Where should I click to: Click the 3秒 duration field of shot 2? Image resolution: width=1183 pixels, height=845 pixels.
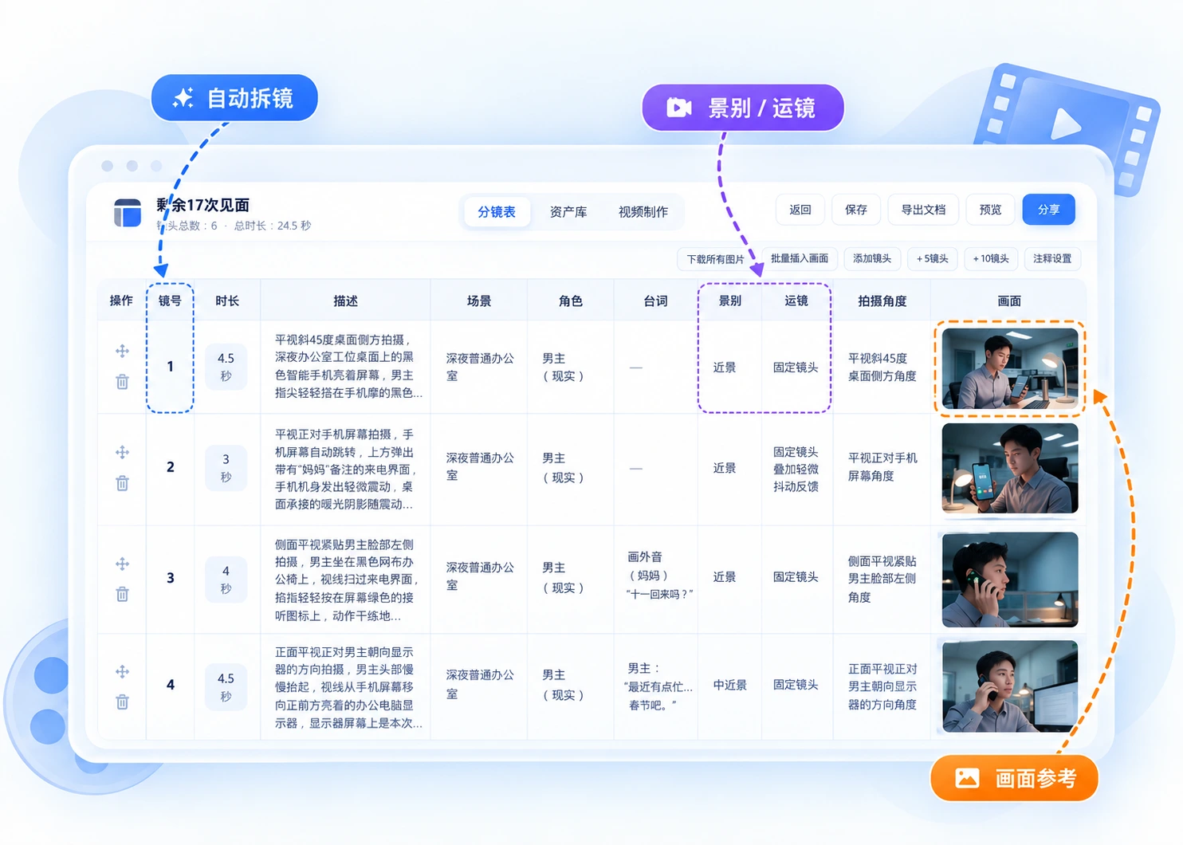[x=226, y=468]
